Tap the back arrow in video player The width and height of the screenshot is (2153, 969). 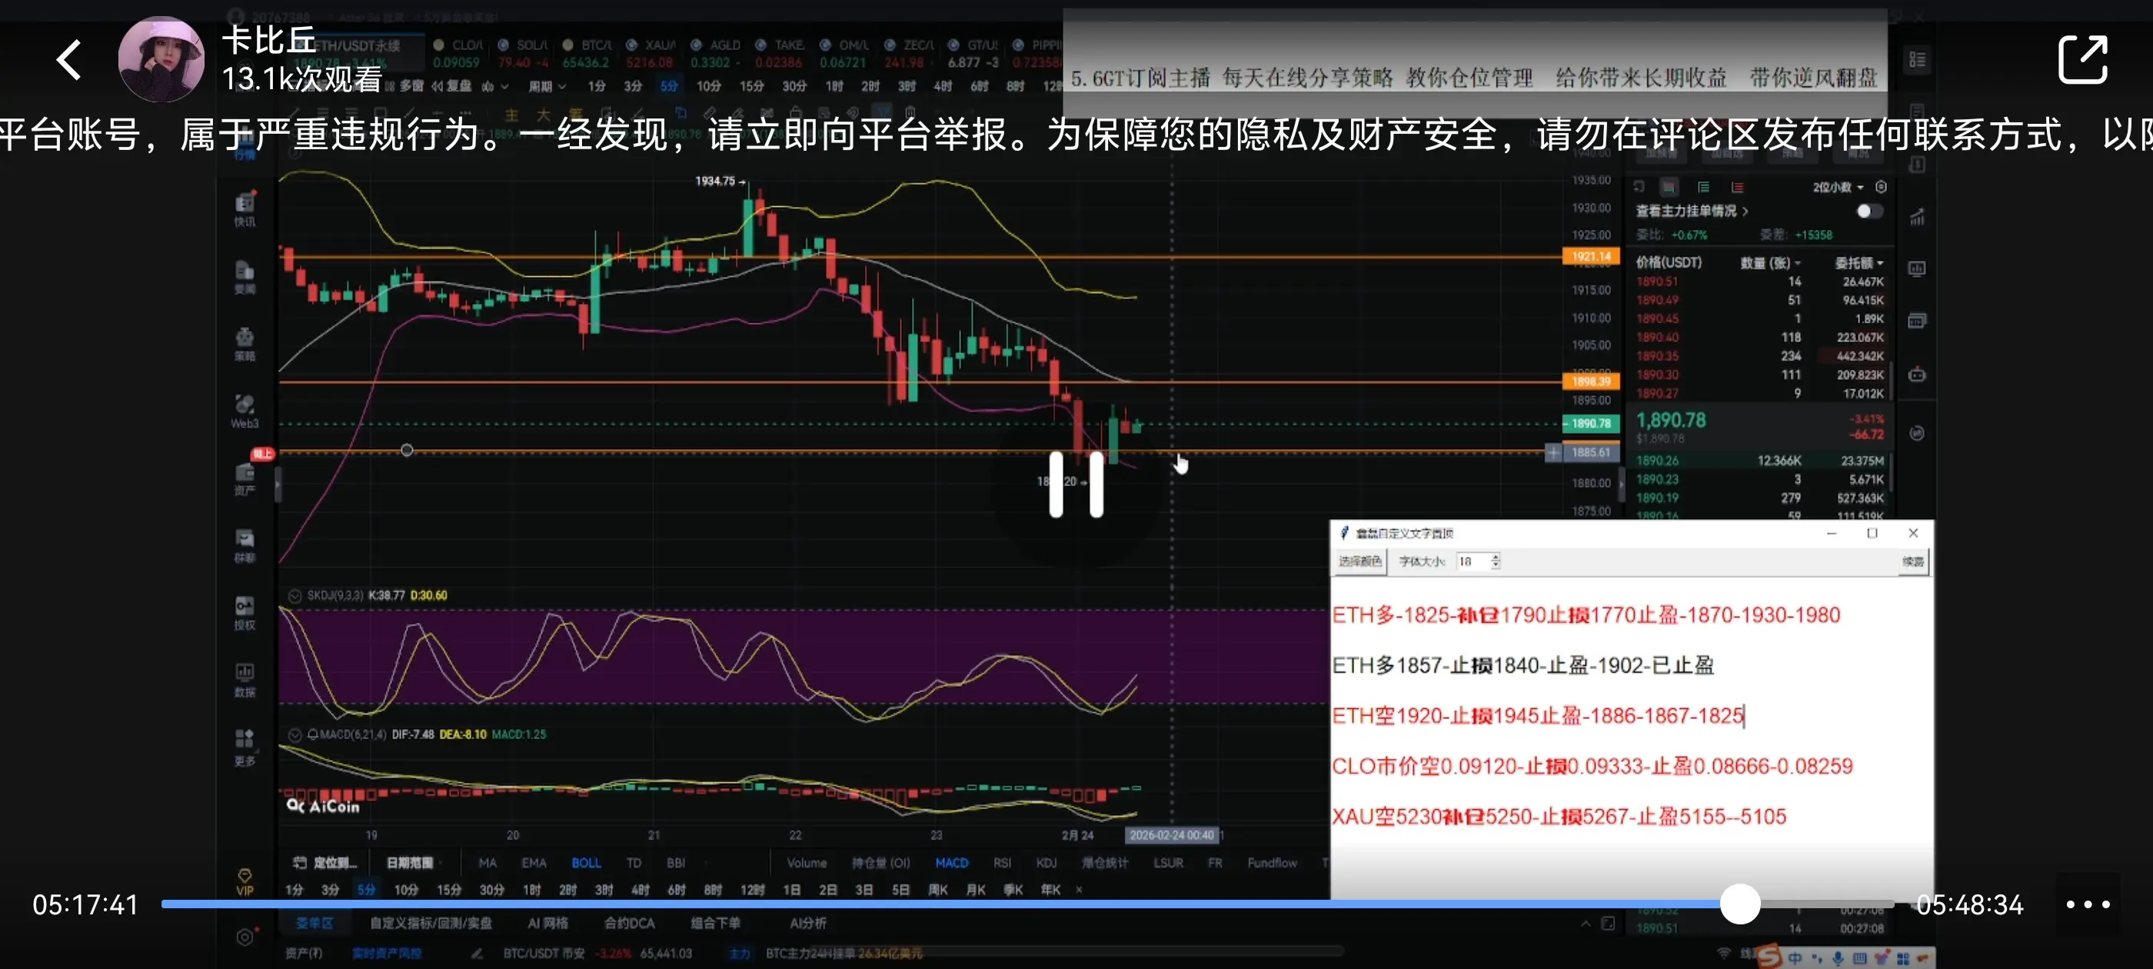(69, 60)
